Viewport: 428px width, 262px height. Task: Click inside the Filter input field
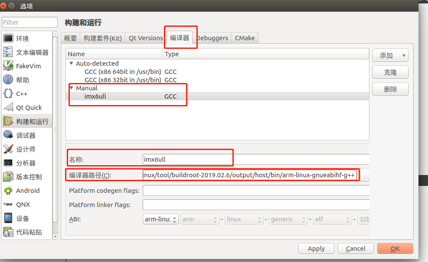[29, 22]
